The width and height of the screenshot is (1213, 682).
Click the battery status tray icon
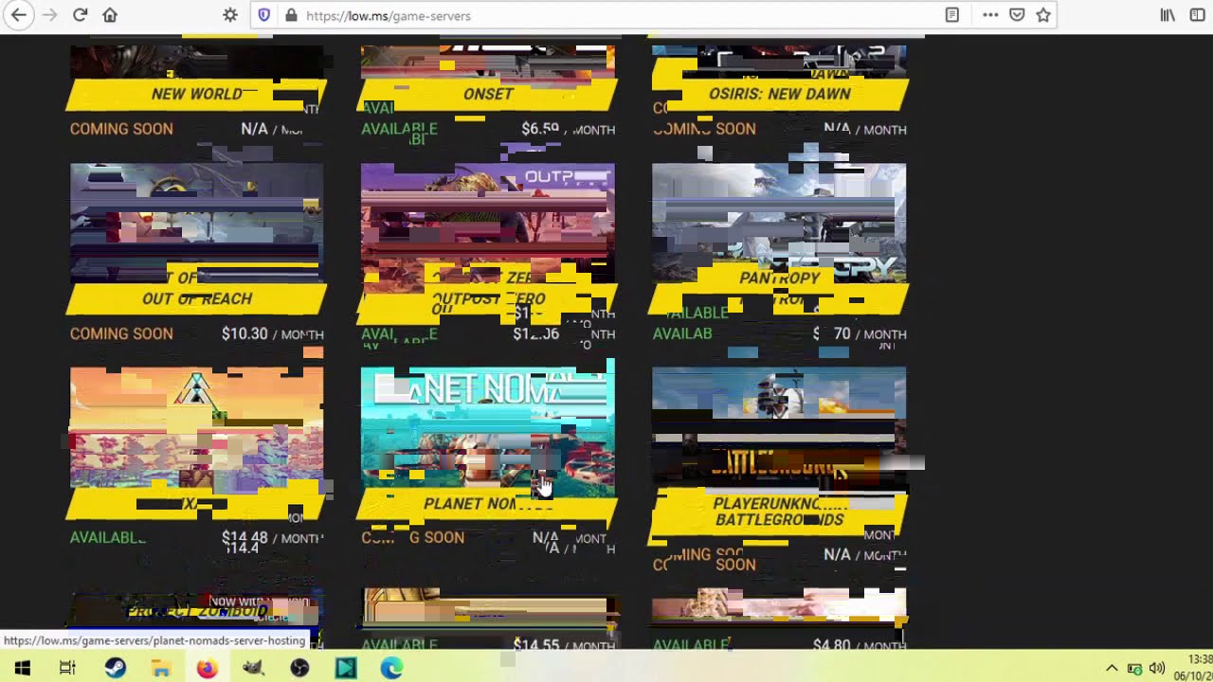pyautogui.click(x=1134, y=669)
